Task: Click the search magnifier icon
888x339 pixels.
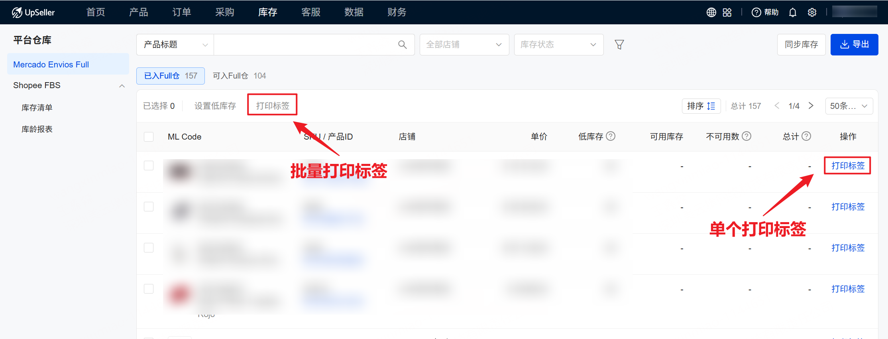Action: (402, 45)
